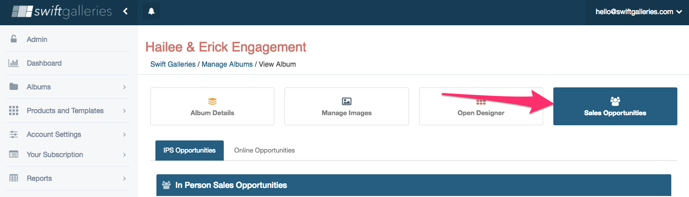Select the IPS Opportunities tab
The height and width of the screenshot is (197, 689).
click(189, 151)
